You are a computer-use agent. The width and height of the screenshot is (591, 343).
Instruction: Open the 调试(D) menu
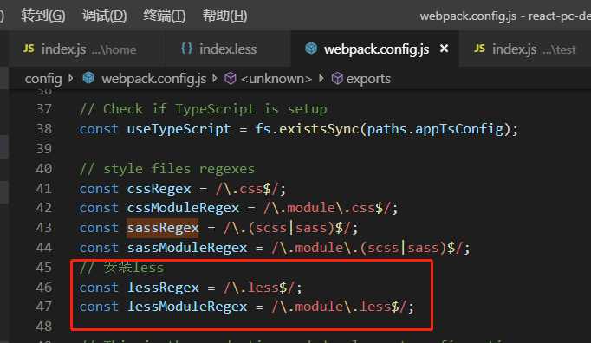pos(104,16)
